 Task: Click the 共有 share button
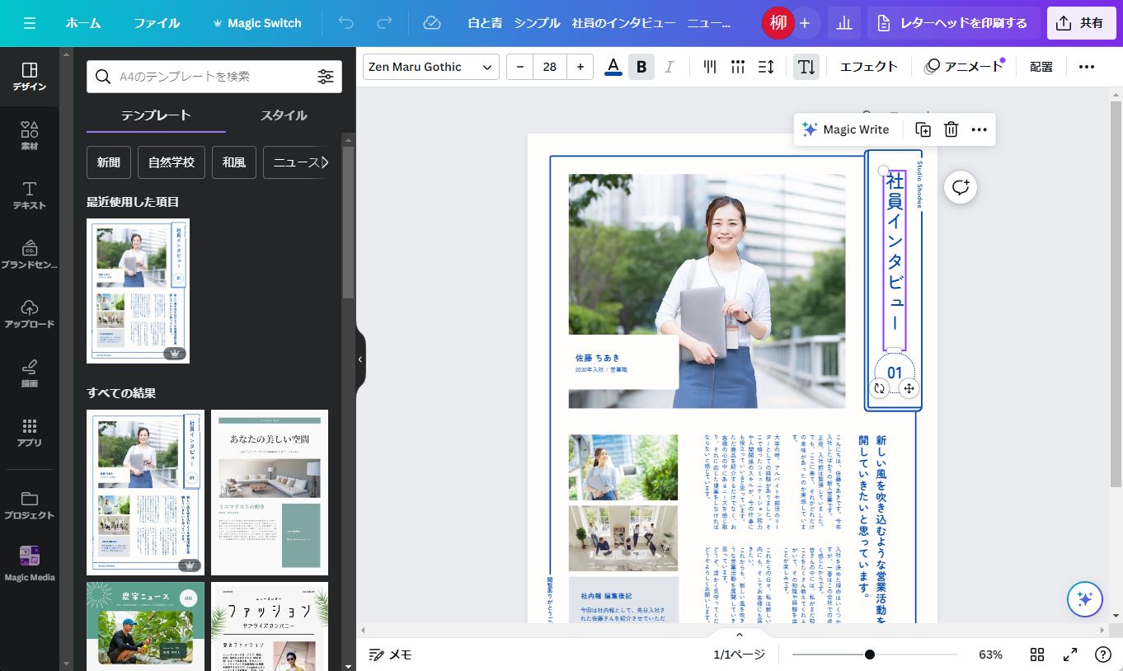click(1081, 23)
